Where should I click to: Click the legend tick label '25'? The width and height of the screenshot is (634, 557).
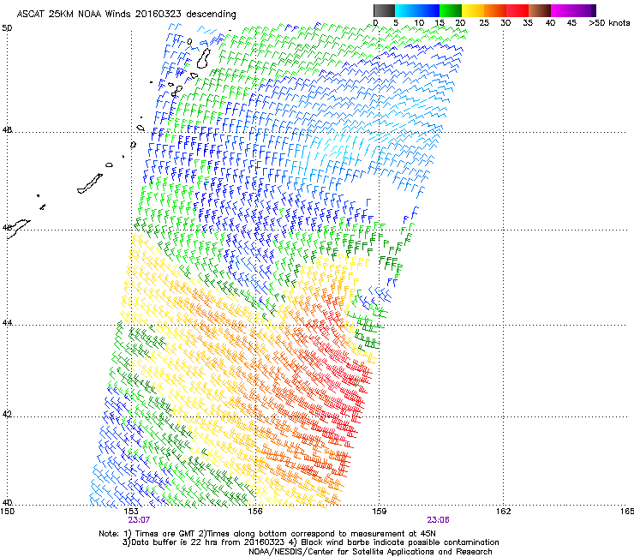tap(484, 22)
